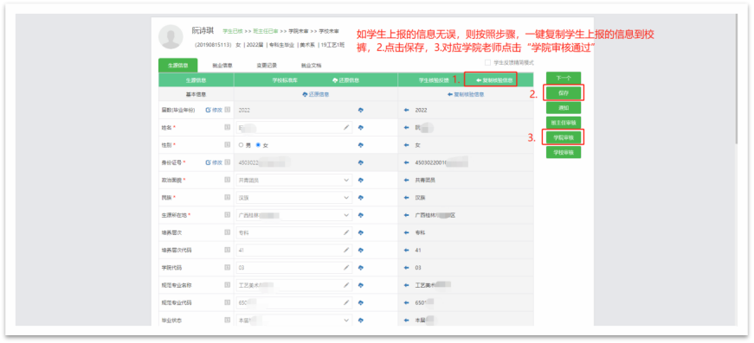The image size is (754, 343).
Task: Switch to the 变更记录 tab
Action: pyautogui.click(x=267, y=66)
